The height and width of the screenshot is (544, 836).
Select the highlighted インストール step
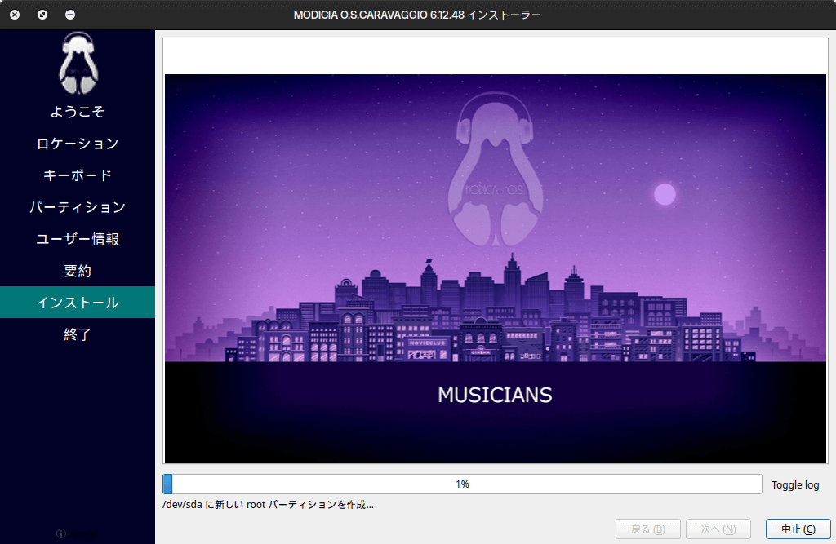point(78,303)
